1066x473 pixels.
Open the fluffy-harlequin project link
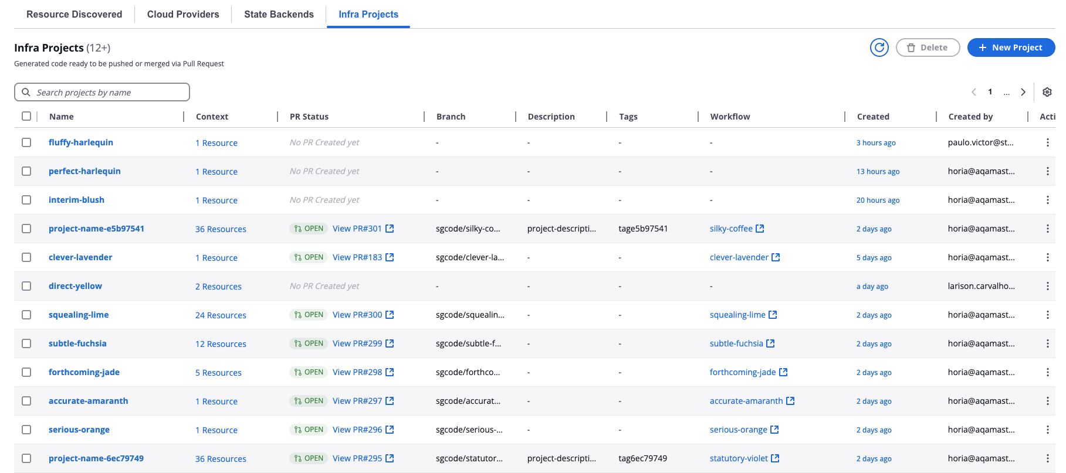(81, 142)
